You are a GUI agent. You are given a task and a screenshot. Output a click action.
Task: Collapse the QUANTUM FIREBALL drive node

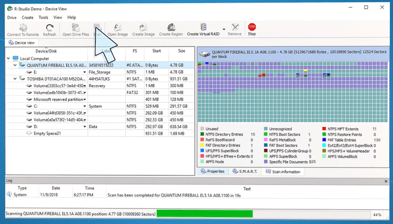15,65
